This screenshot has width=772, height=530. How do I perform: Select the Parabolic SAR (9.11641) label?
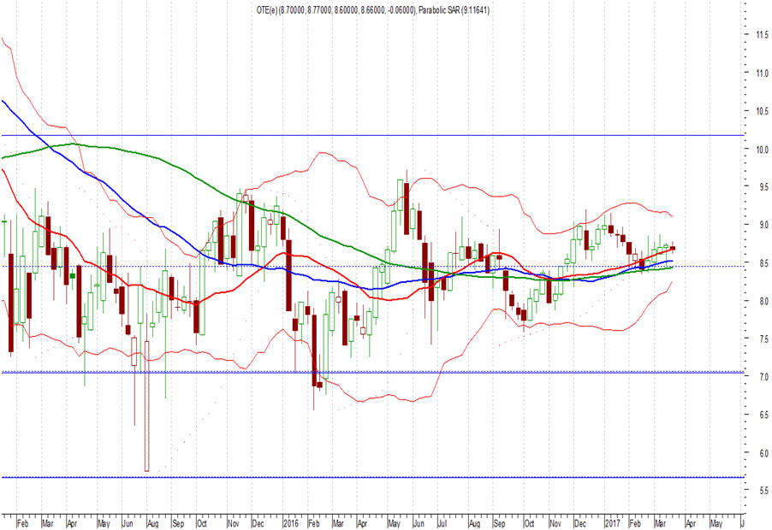(454, 10)
